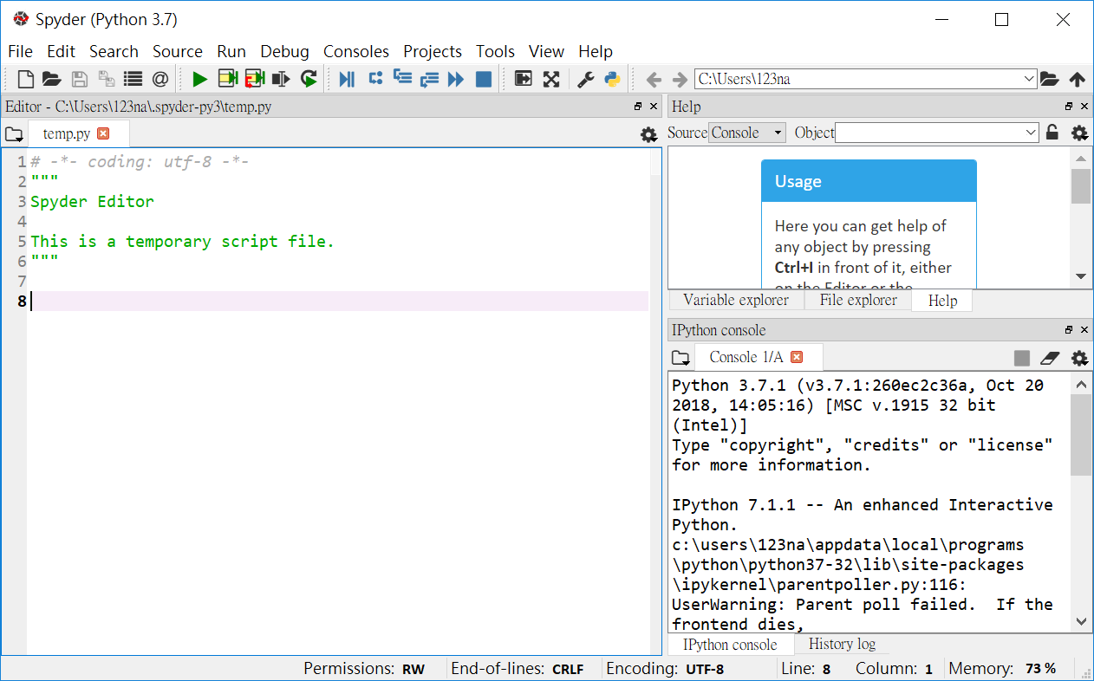Create a new file from the toolbar

(26, 80)
